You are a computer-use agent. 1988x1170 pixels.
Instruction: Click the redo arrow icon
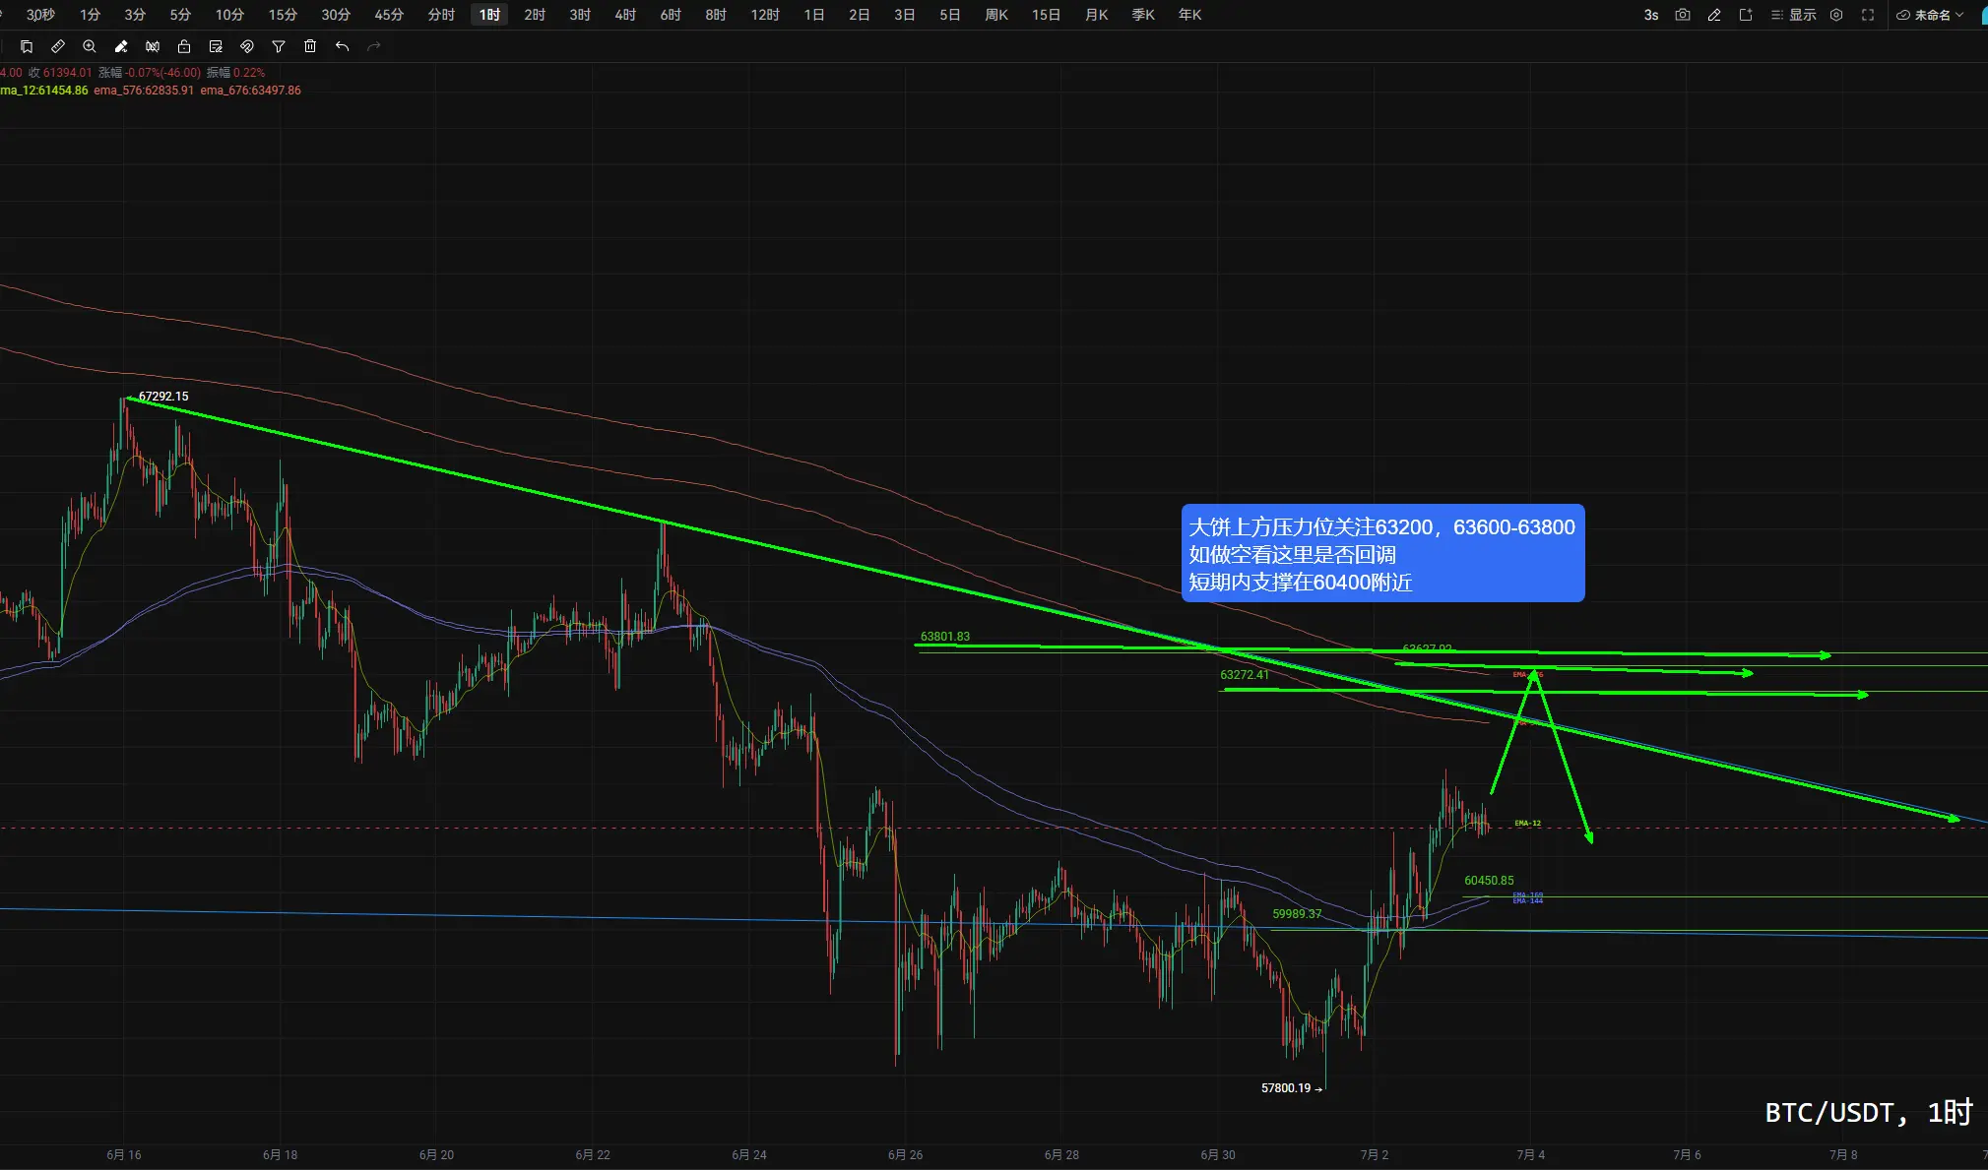click(373, 46)
